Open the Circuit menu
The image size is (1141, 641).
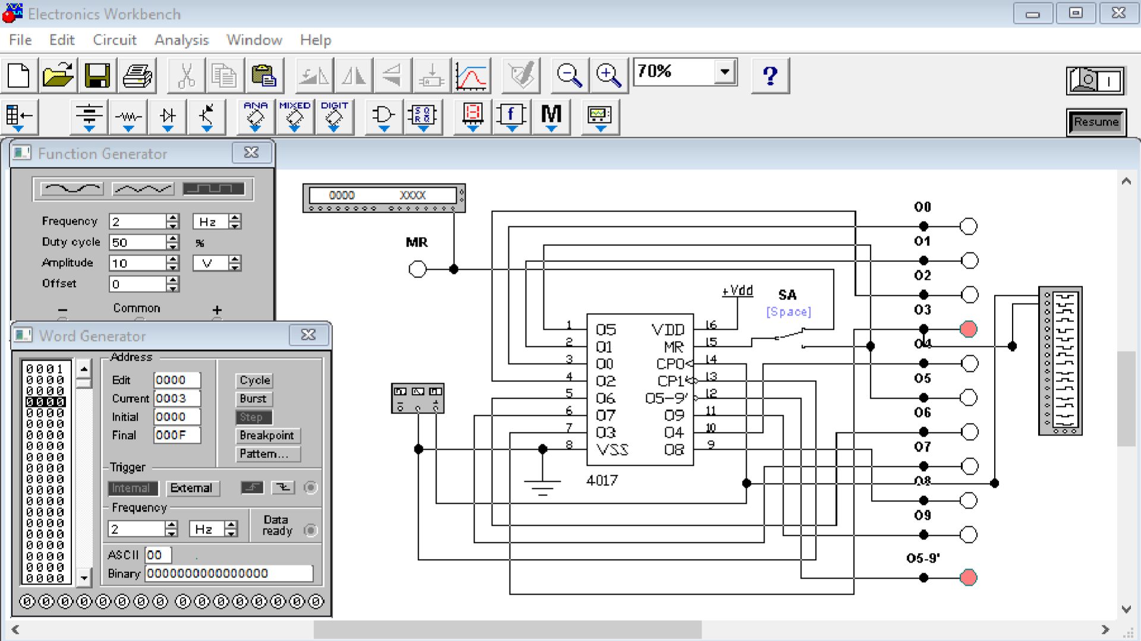[x=115, y=40]
